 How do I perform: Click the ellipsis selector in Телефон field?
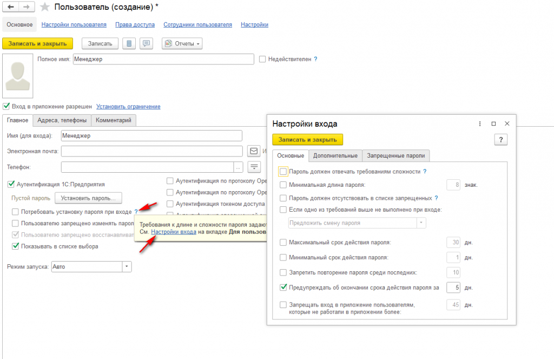click(239, 167)
